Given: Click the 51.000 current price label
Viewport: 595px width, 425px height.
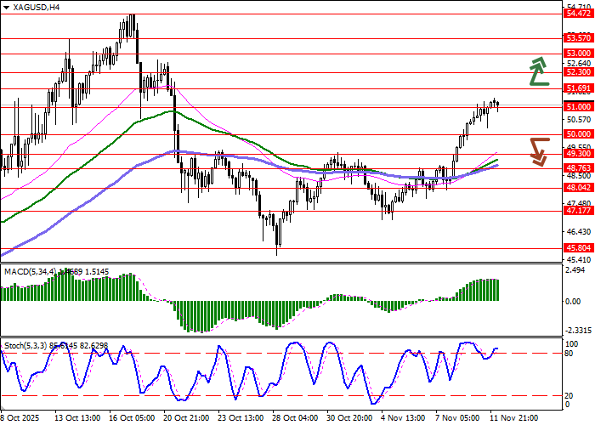Looking at the screenshot, I should pyautogui.click(x=578, y=106).
